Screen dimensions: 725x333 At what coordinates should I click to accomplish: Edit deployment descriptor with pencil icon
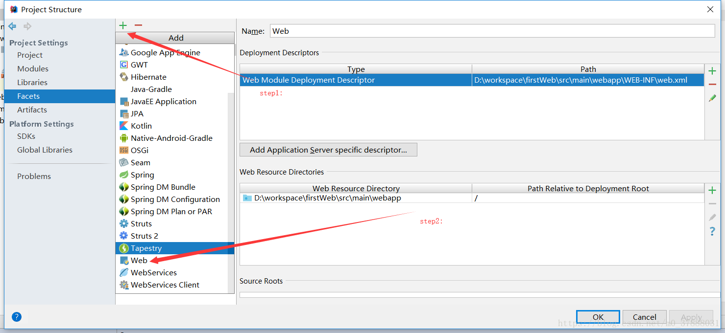tap(712, 98)
